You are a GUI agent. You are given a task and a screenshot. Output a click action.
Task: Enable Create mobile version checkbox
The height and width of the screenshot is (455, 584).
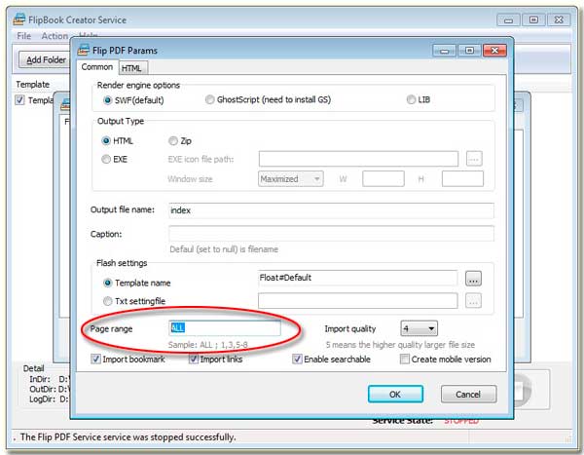(405, 359)
